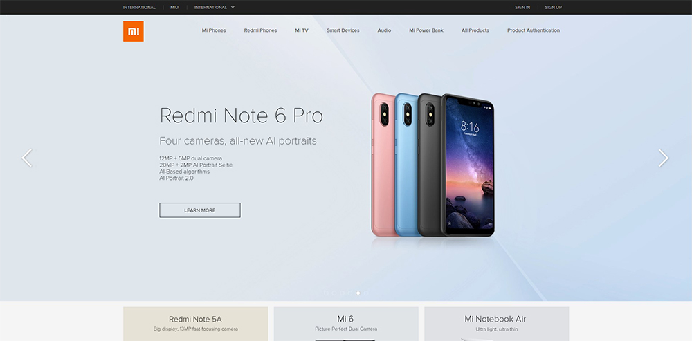Open Smart Devices navigation item
Image resolution: width=692 pixels, height=341 pixels.
[x=343, y=30]
